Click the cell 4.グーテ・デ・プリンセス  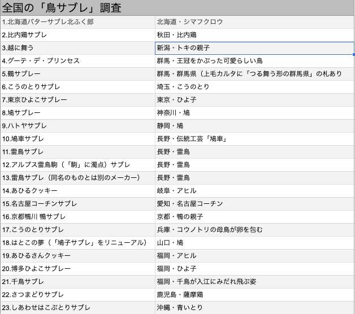[x=77, y=61]
